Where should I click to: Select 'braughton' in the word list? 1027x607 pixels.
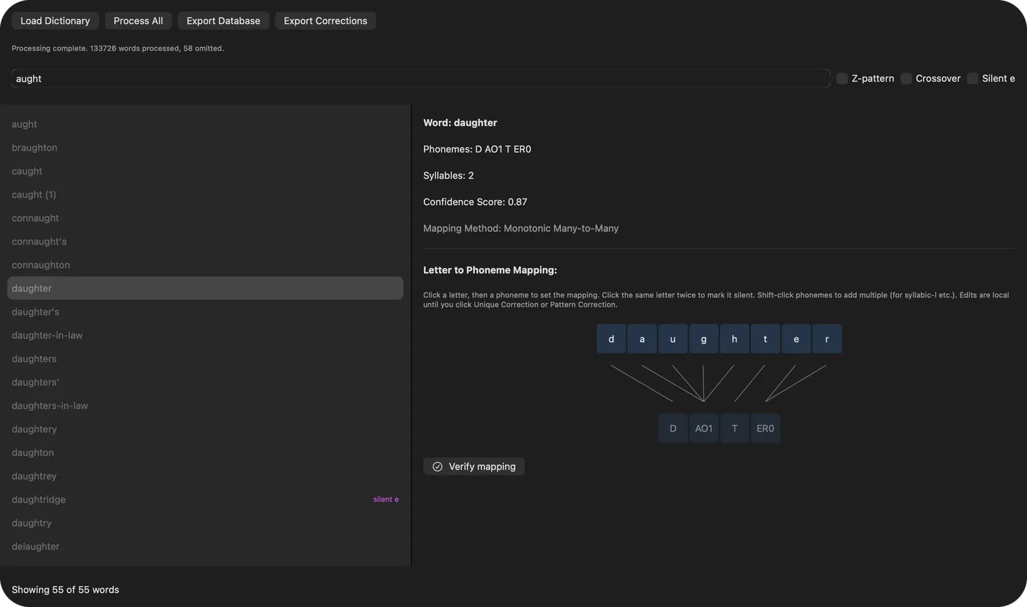[205, 148]
